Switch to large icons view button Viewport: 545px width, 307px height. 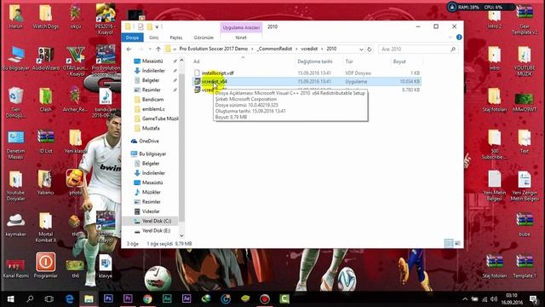coord(457,243)
